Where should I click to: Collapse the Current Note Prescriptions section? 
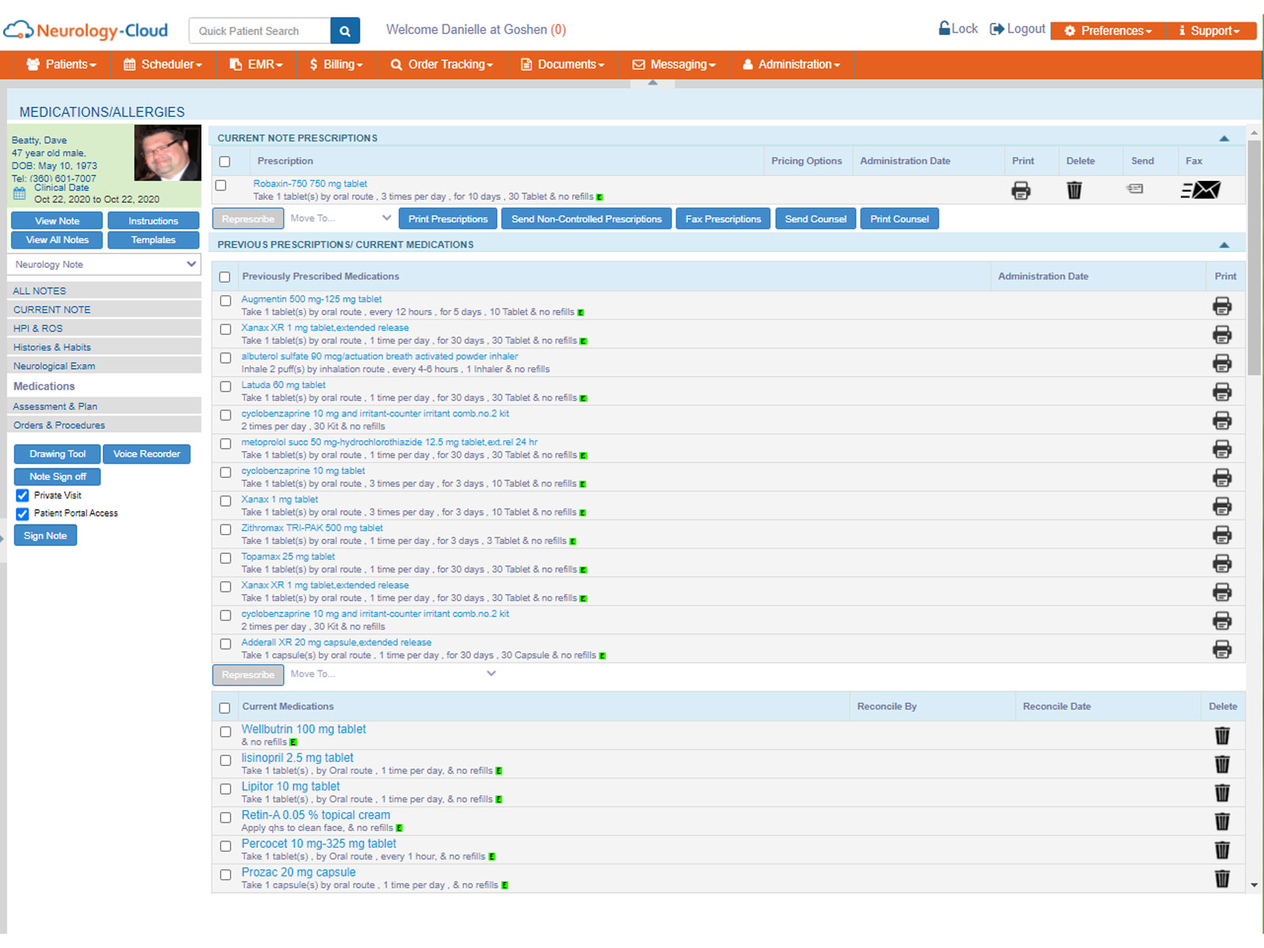point(1224,138)
